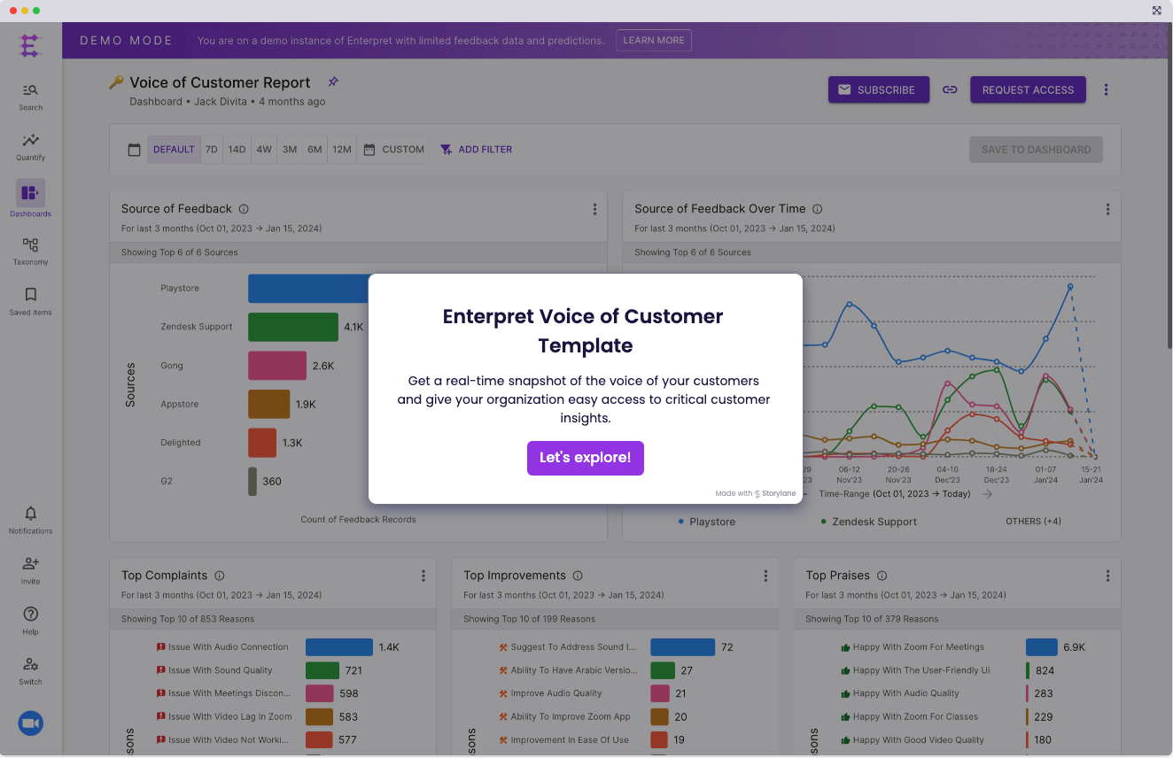1173x758 pixels.
Task: Open the CUSTOM date range picker
Action: pyautogui.click(x=393, y=150)
